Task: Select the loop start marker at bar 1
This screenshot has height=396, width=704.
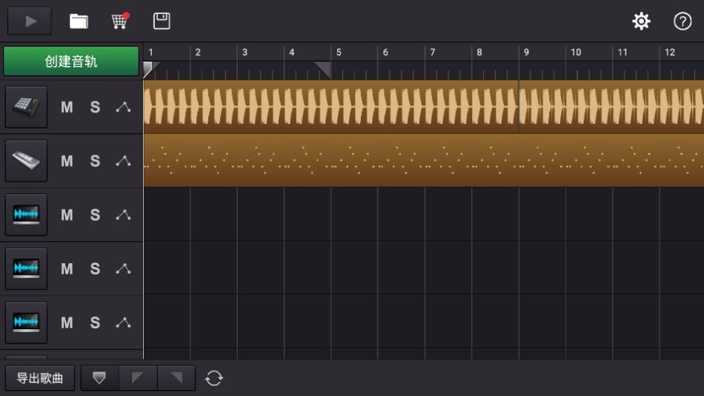Action: pyautogui.click(x=150, y=69)
